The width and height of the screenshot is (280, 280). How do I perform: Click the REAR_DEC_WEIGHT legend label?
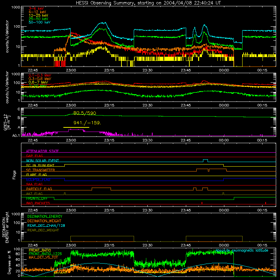pos(43,230)
